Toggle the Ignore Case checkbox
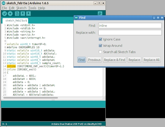The image size is (165, 127). [100, 39]
